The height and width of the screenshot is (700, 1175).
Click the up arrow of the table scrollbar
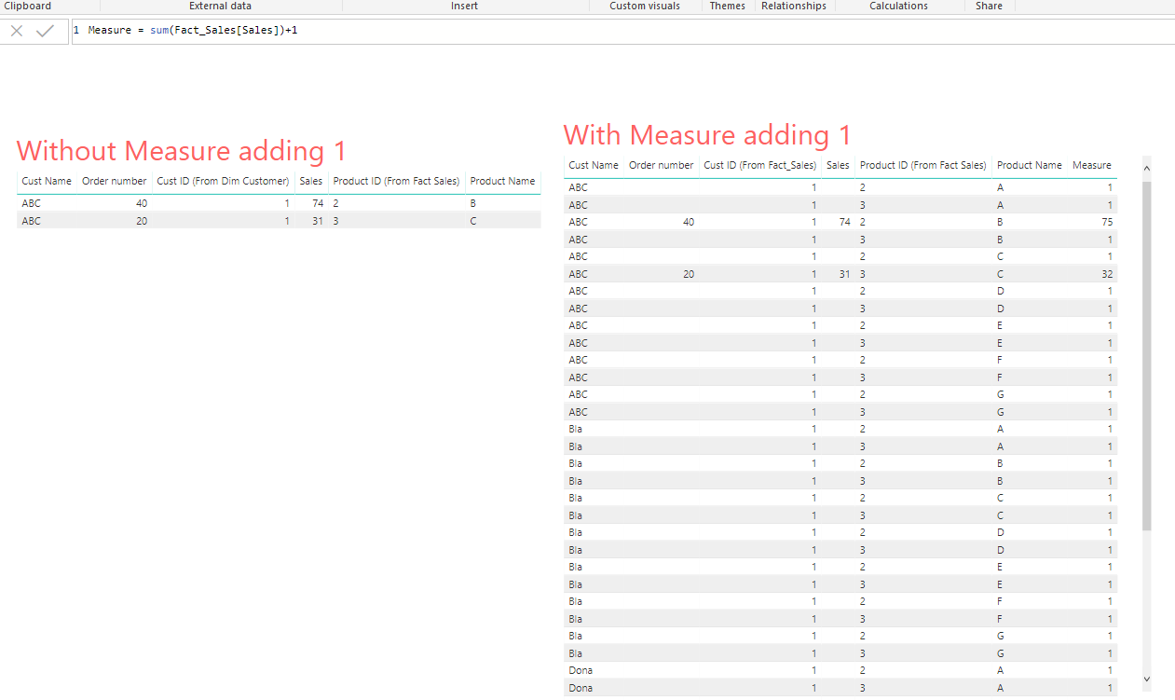click(x=1146, y=169)
